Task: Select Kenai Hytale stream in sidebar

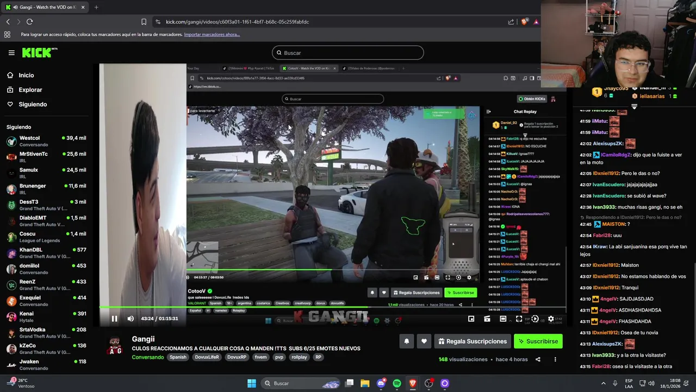Action: click(x=46, y=317)
